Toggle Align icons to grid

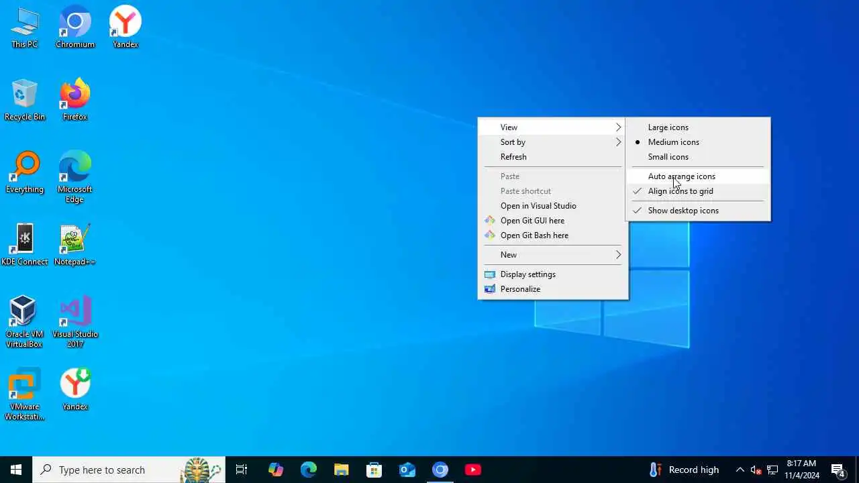[698, 191]
